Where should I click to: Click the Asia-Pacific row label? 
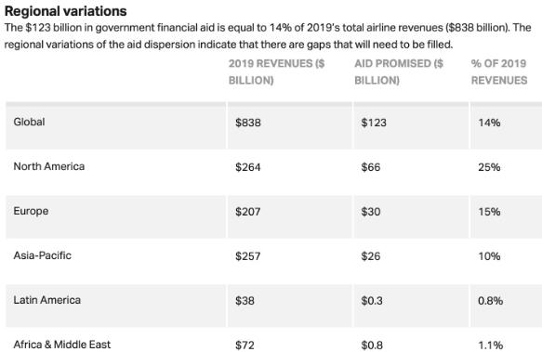tap(42, 255)
